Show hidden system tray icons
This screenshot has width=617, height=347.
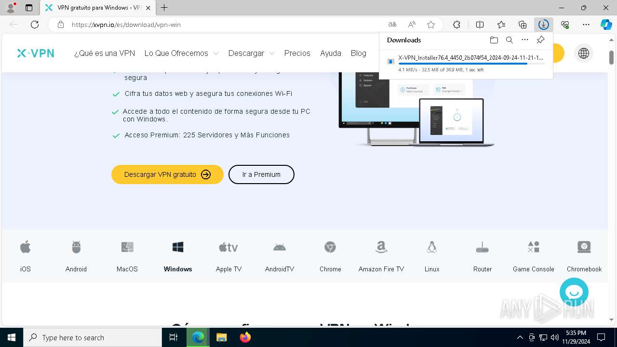(x=520, y=337)
